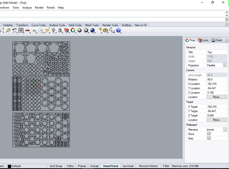Browse for wallpaper filename with the ... button
This screenshot has height=169, width=229.
click(225, 129)
